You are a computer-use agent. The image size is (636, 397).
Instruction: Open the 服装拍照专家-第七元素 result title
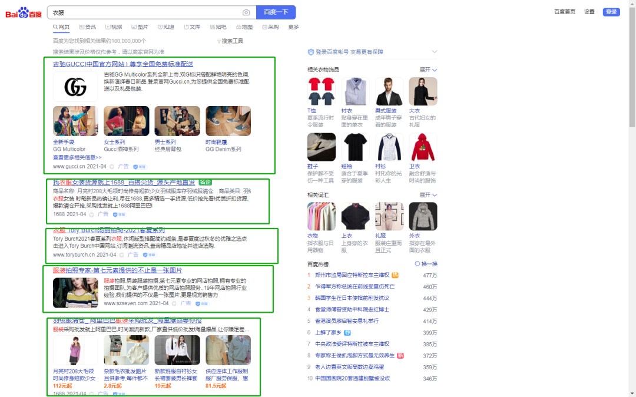click(118, 270)
